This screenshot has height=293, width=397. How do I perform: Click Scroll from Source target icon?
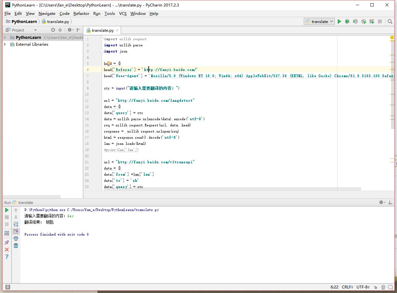coord(53,30)
